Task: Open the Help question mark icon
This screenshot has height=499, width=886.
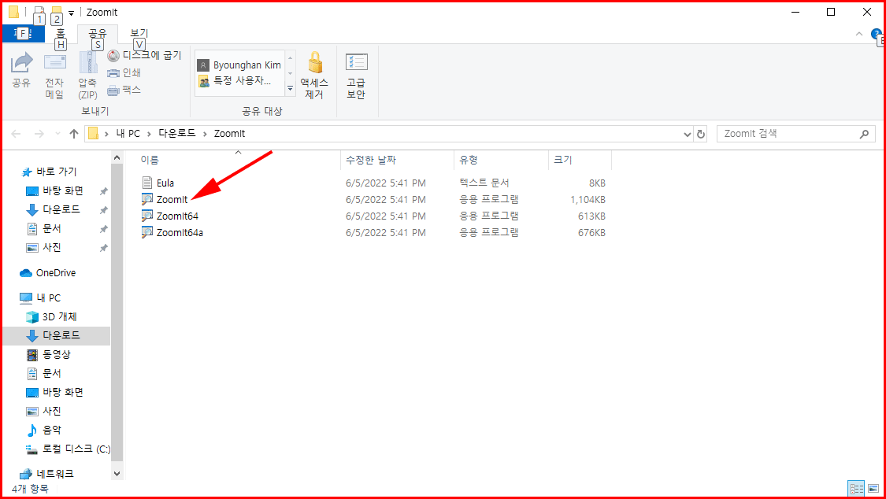Action: pyautogui.click(x=877, y=34)
